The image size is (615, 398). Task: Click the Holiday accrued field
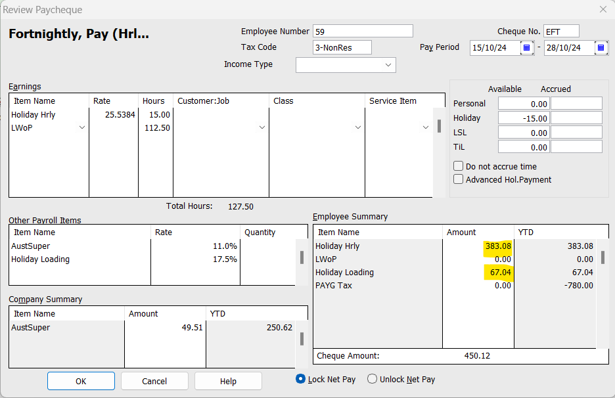click(577, 118)
